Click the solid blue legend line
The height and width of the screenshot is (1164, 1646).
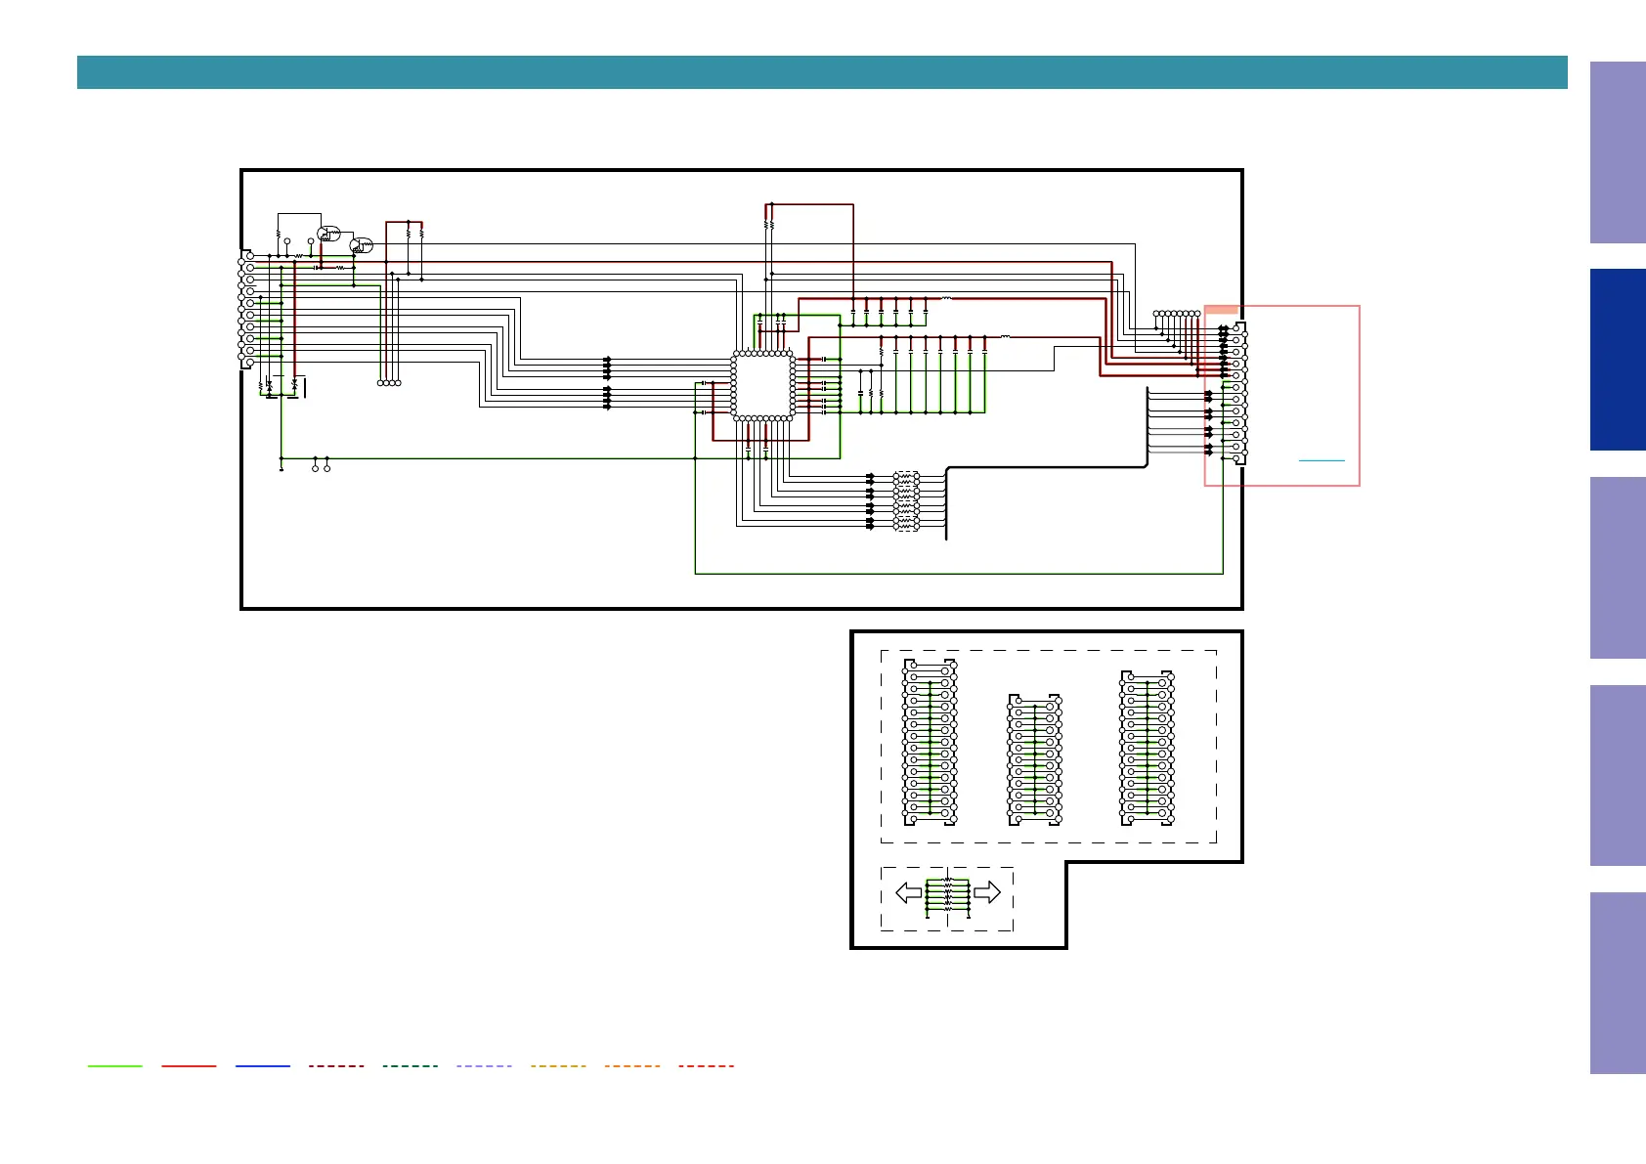pos(263,1065)
